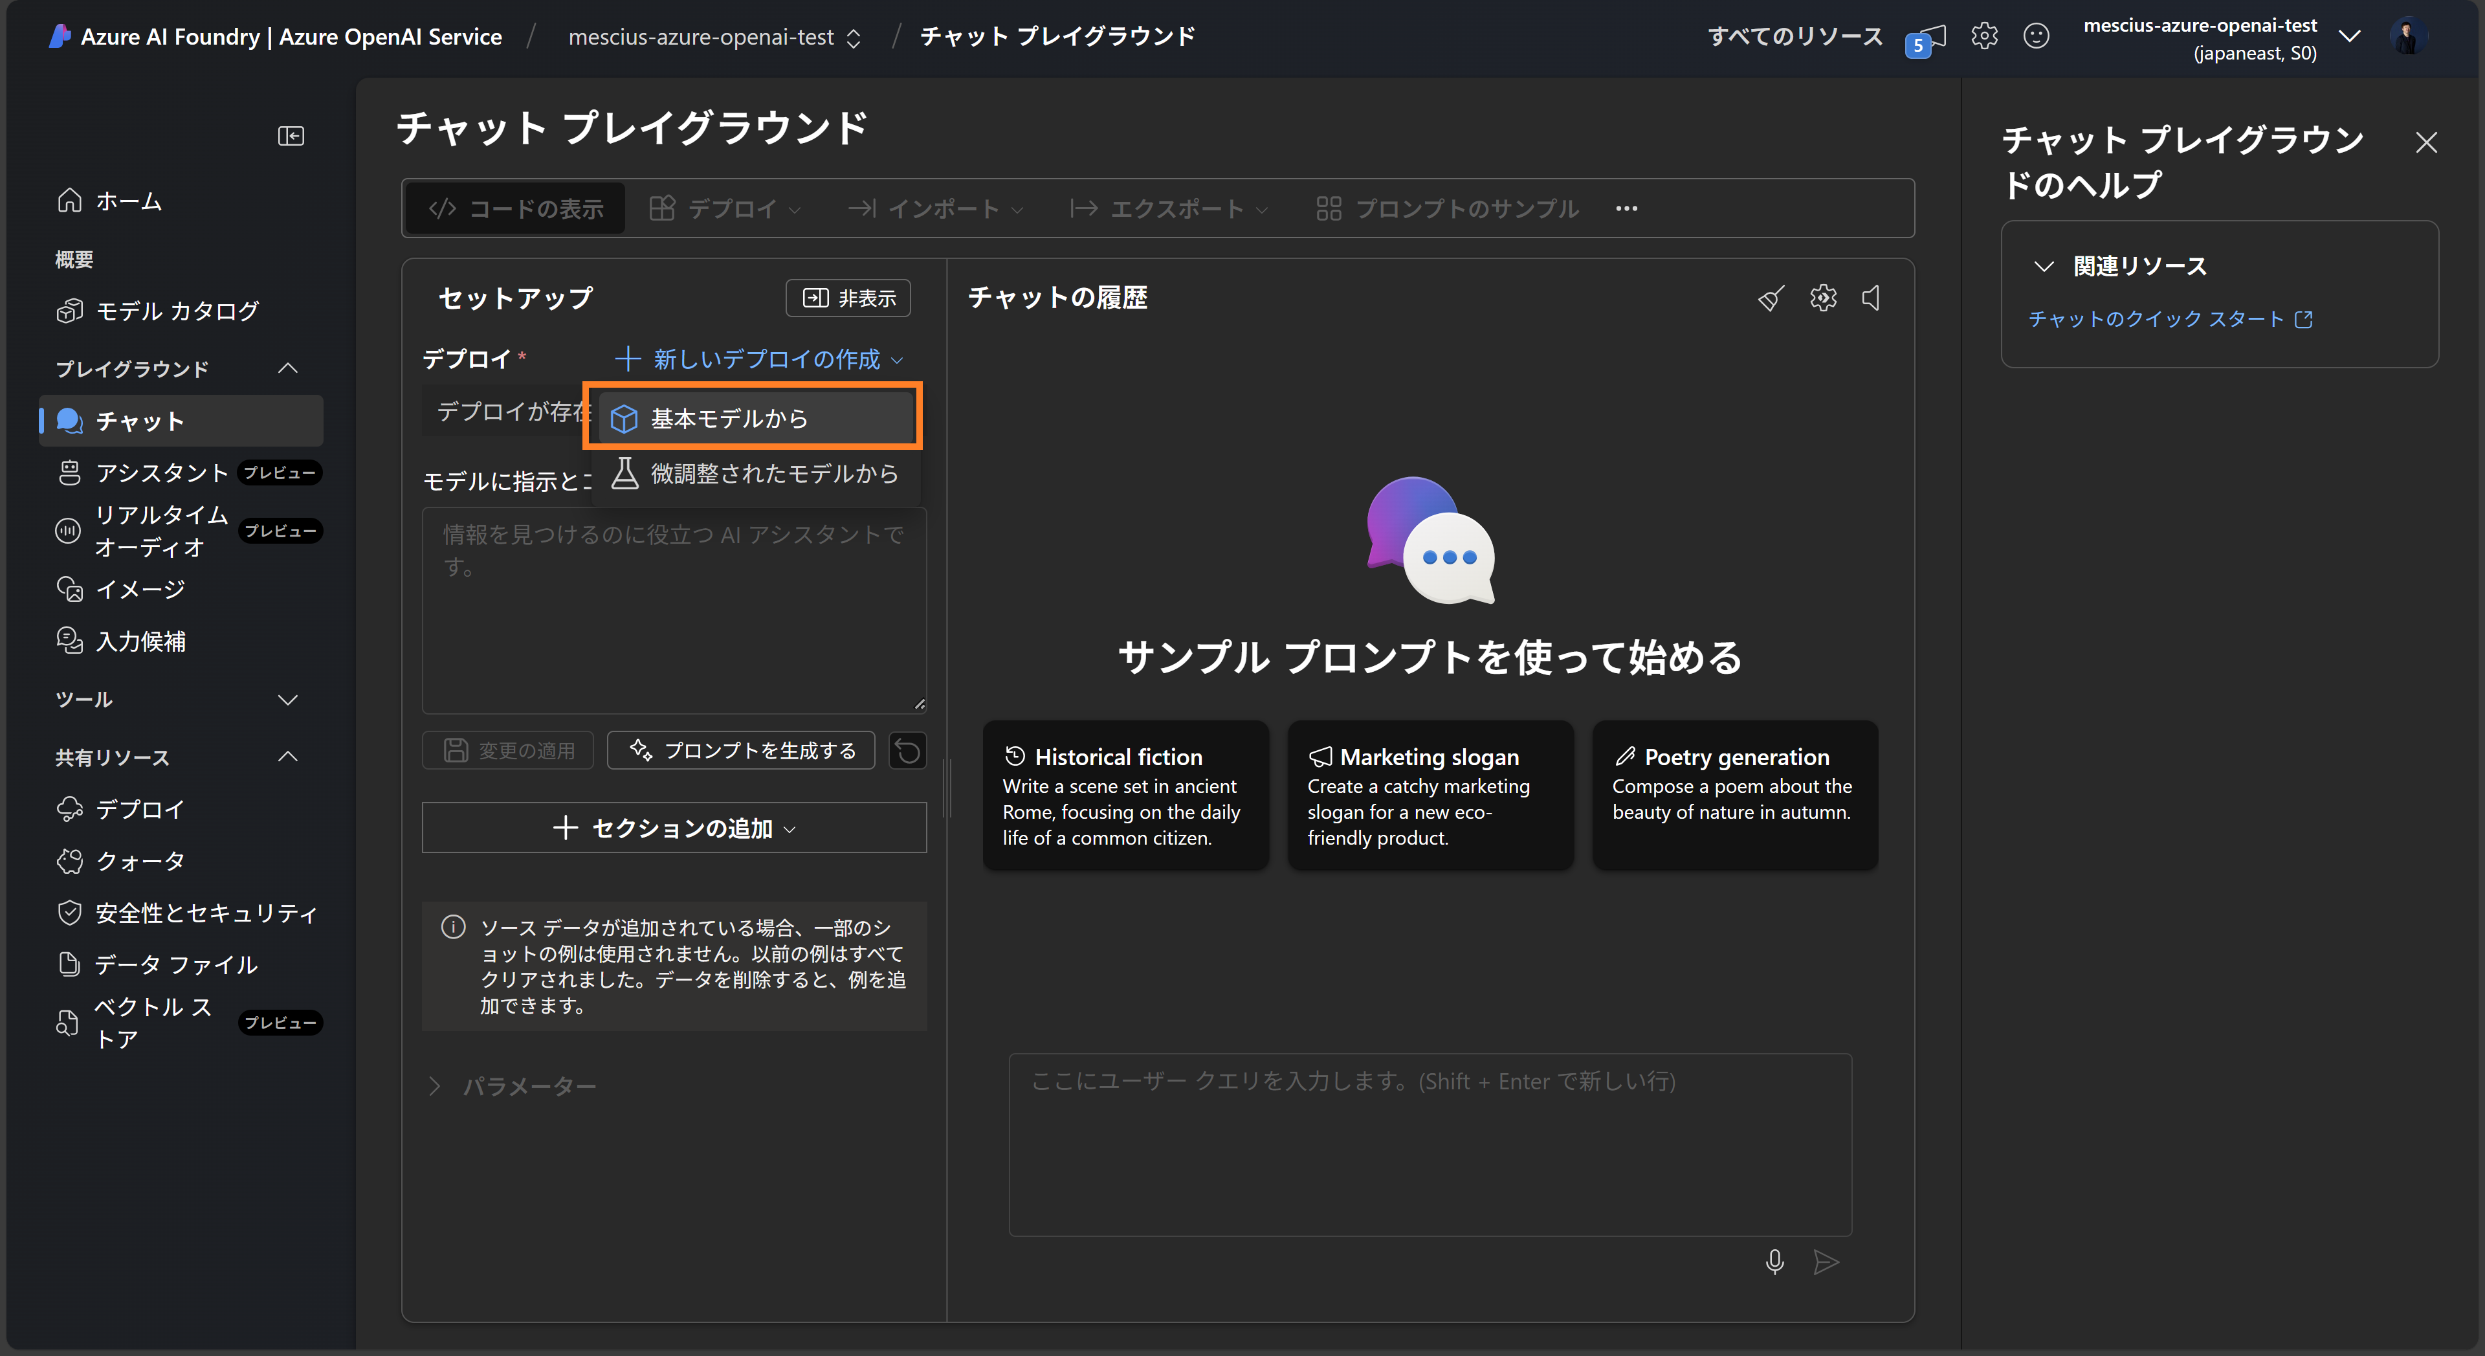Send message with arrow icon
This screenshot has height=1356, width=2485.
click(1826, 1262)
